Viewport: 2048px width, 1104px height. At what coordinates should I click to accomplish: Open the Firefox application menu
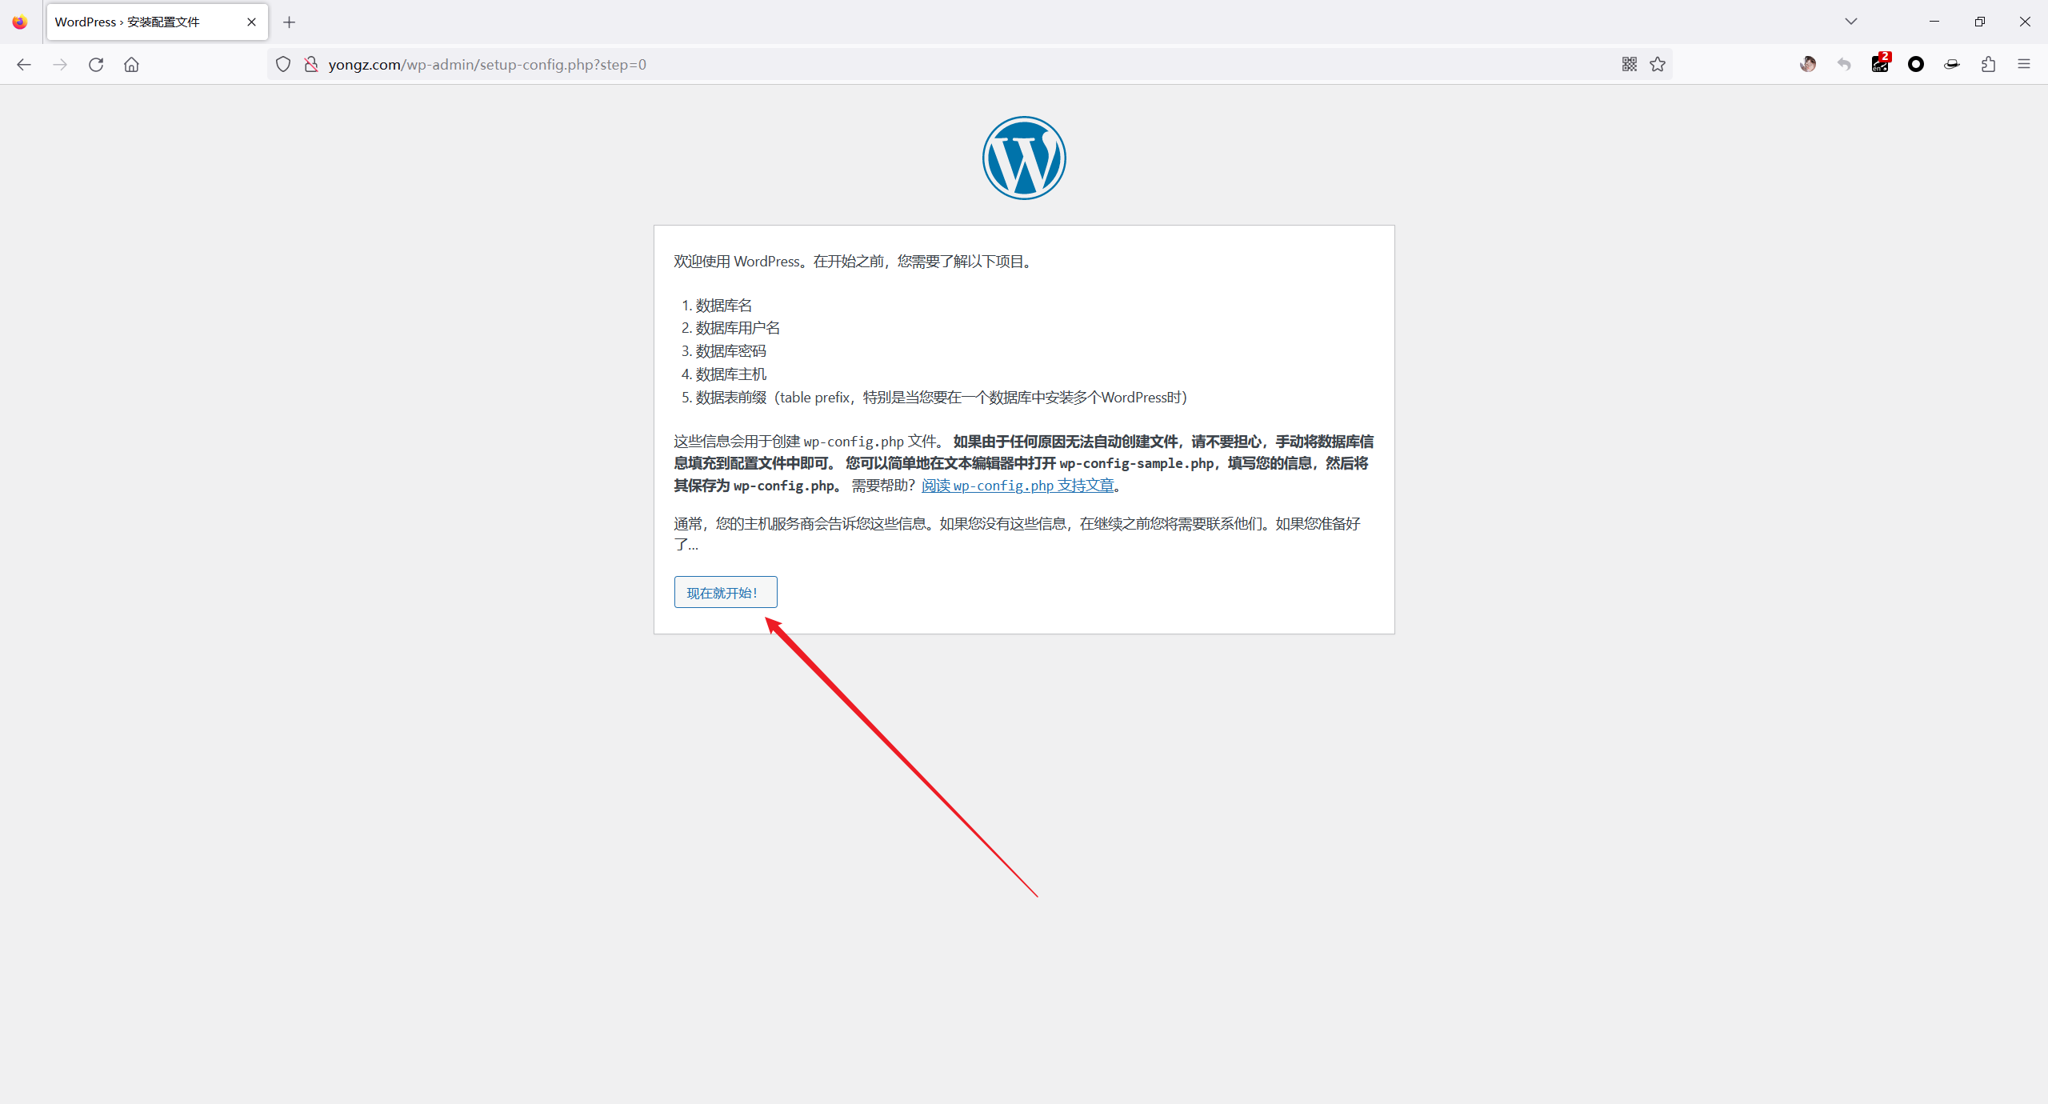click(2024, 64)
